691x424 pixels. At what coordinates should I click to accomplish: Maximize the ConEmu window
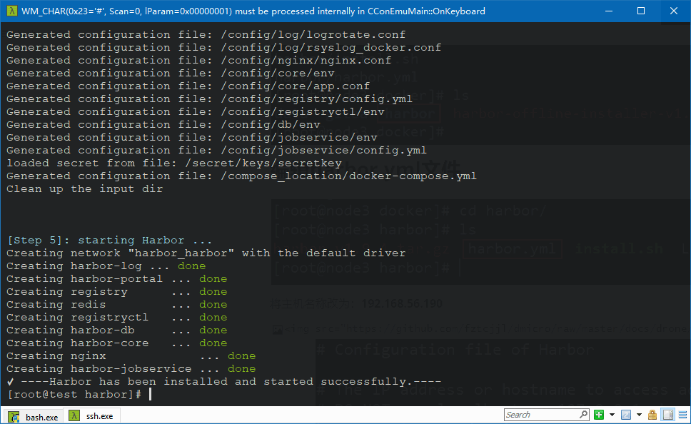[x=641, y=11]
